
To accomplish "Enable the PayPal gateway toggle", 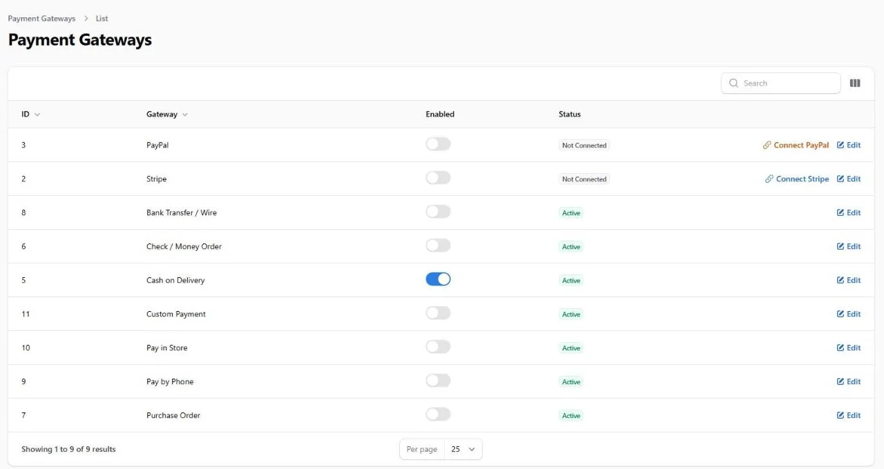I will click(438, 144).
